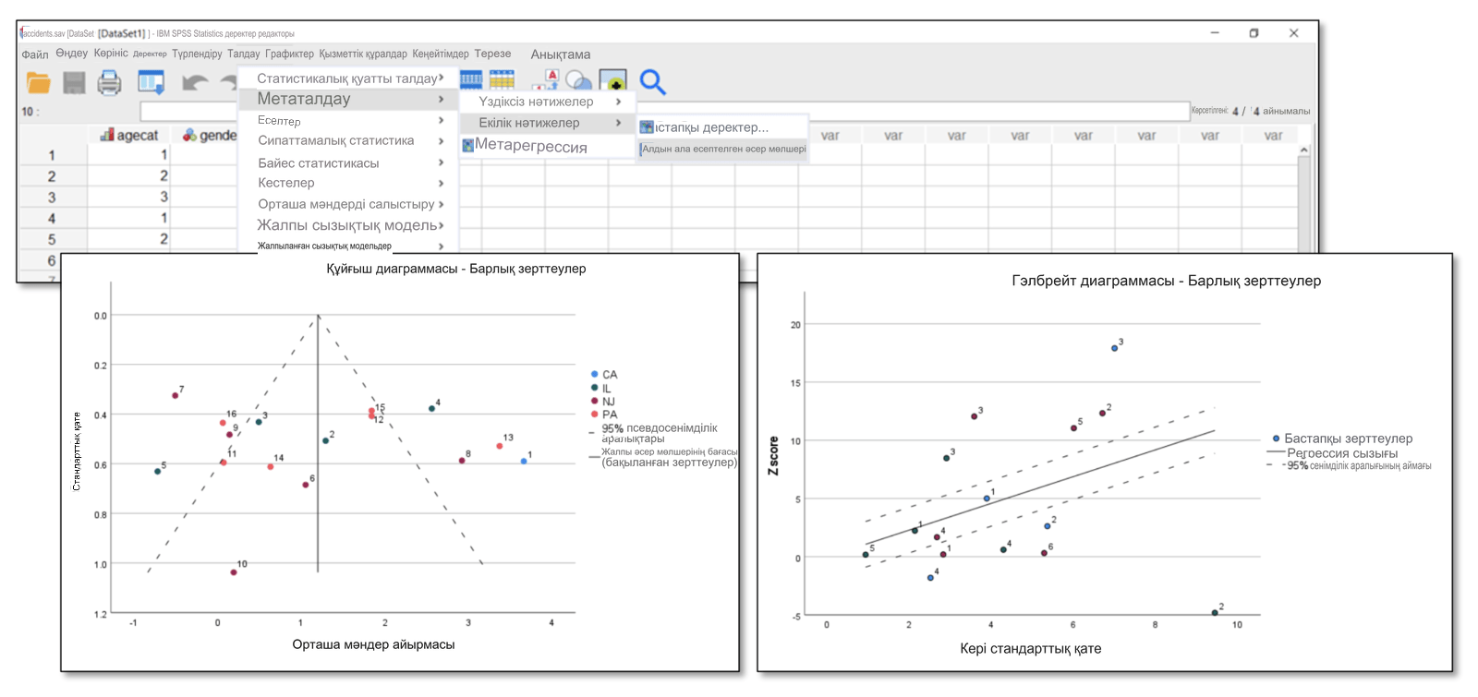The image size is (1478, 697).
Task: Click the cell value input field above the grid
Action: (664, 112)
